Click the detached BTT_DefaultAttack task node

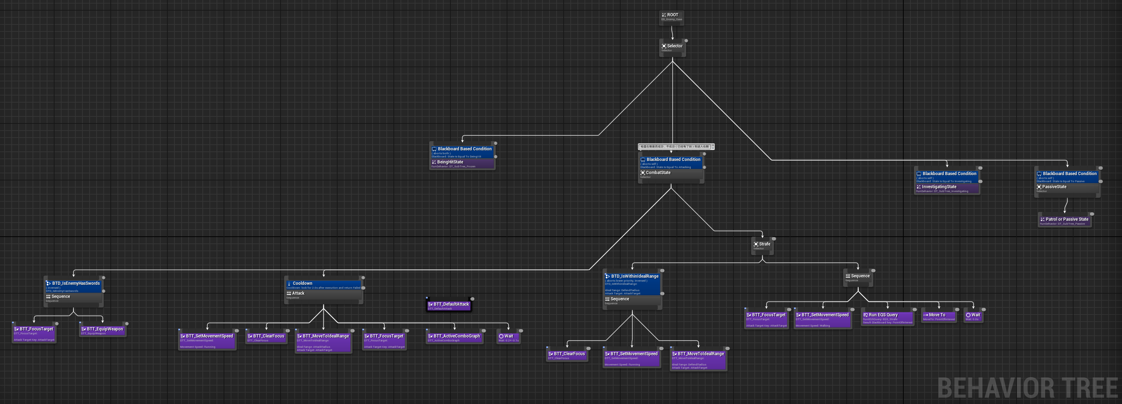pos(449,306)
